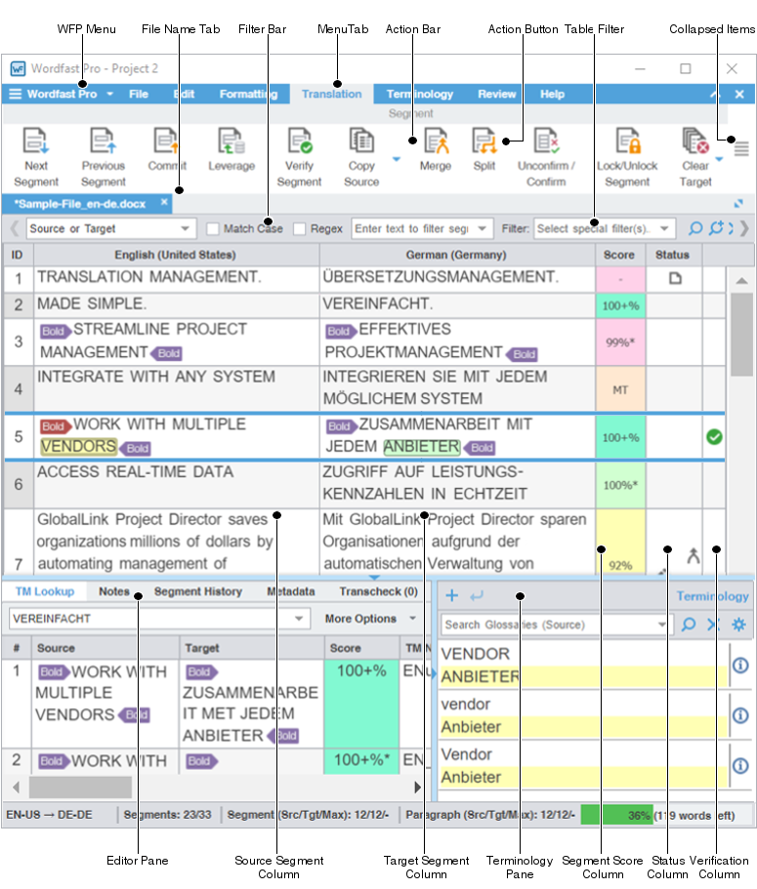
Task: Click the filter bar left chevron
Action: click(x=15, y=228)
